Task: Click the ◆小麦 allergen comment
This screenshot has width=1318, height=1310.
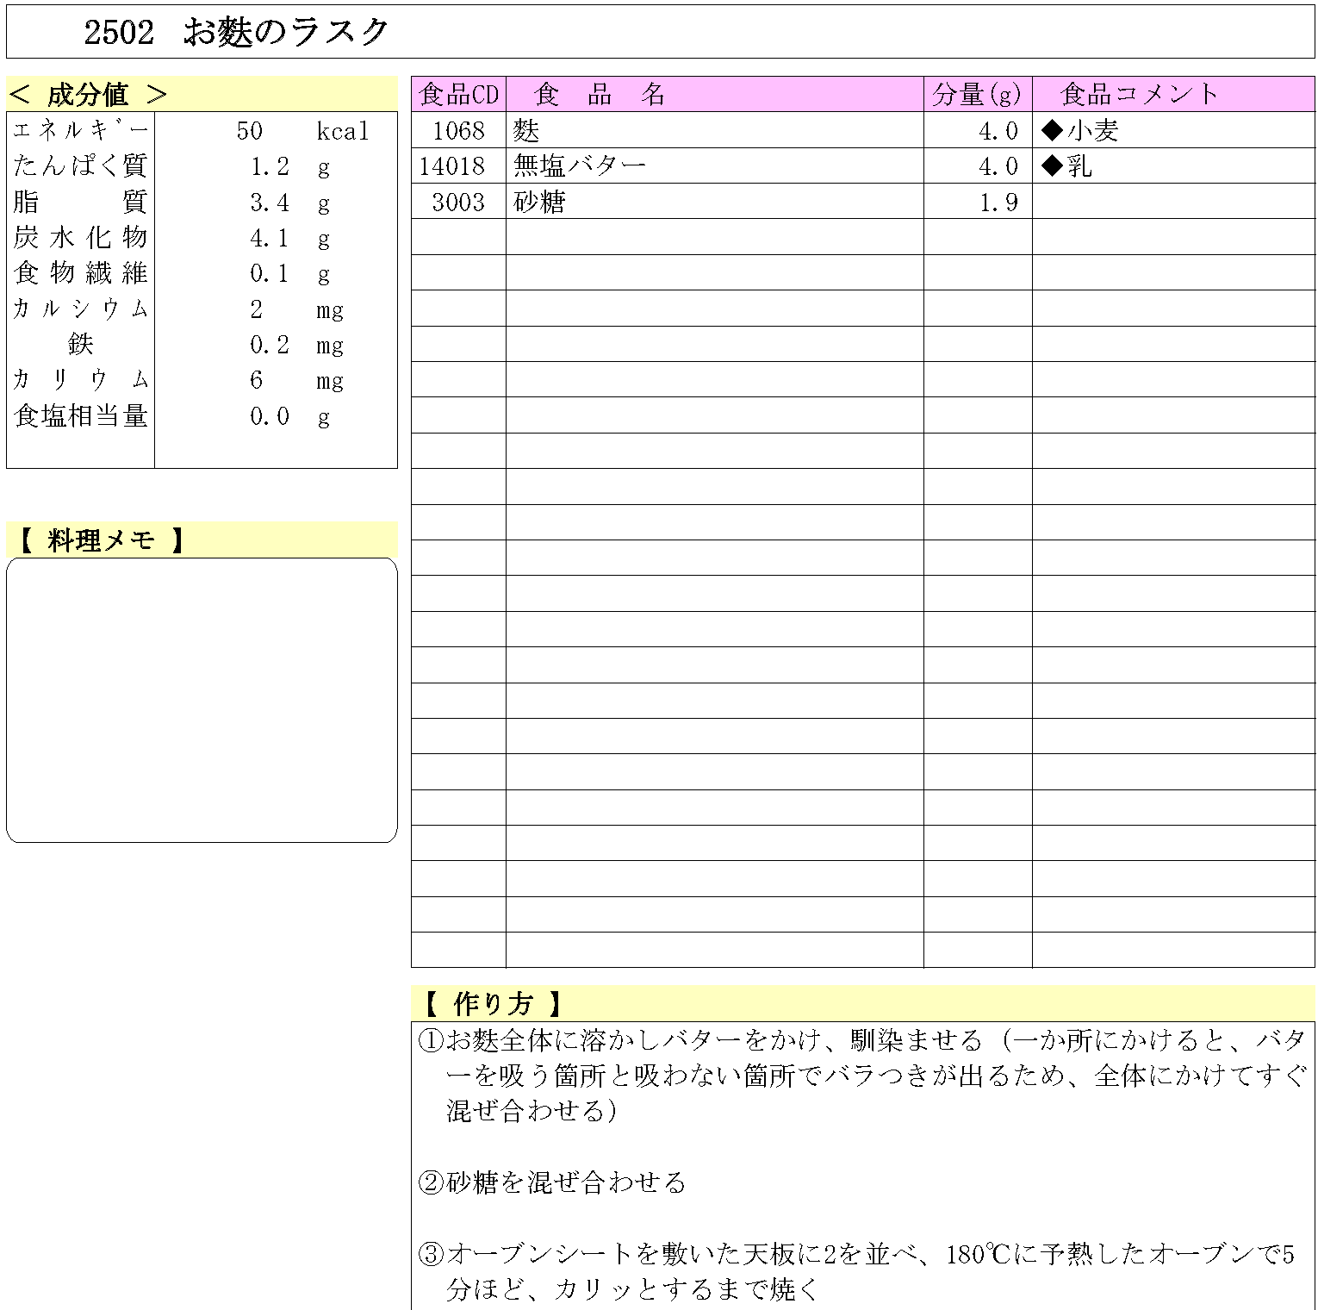Action: tap(1080, 131)
